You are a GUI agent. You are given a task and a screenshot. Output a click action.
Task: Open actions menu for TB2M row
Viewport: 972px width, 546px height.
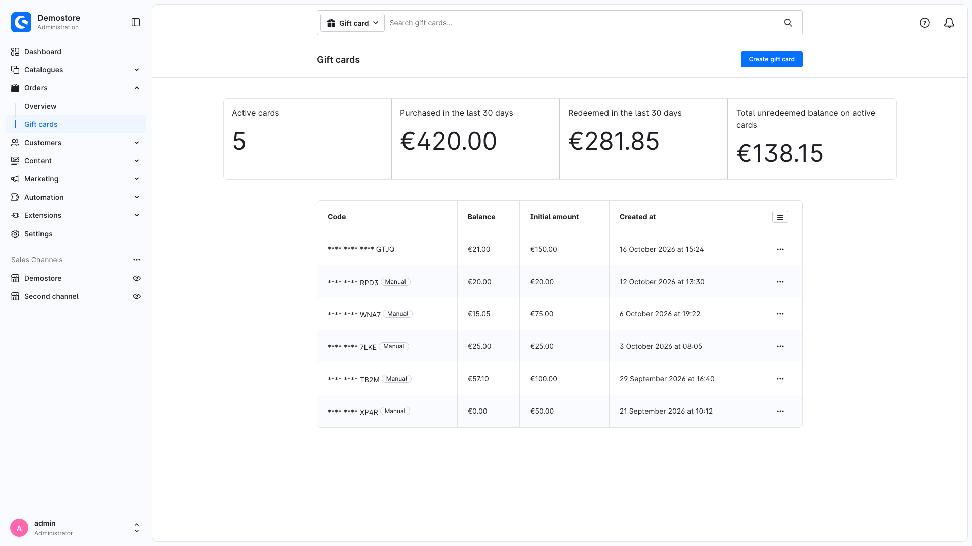click(780, 379)
